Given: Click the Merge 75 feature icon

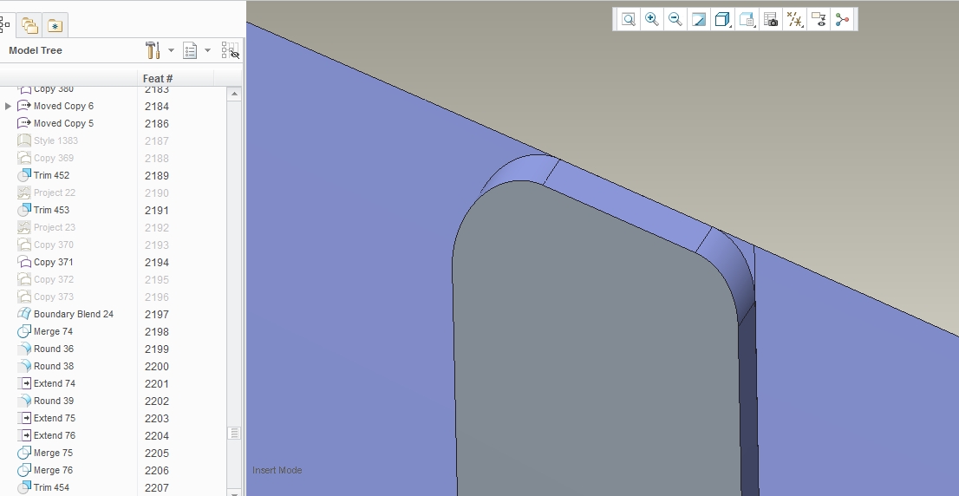Looking at the screenshot, I should pyautogui.click(x=24, y=453).
